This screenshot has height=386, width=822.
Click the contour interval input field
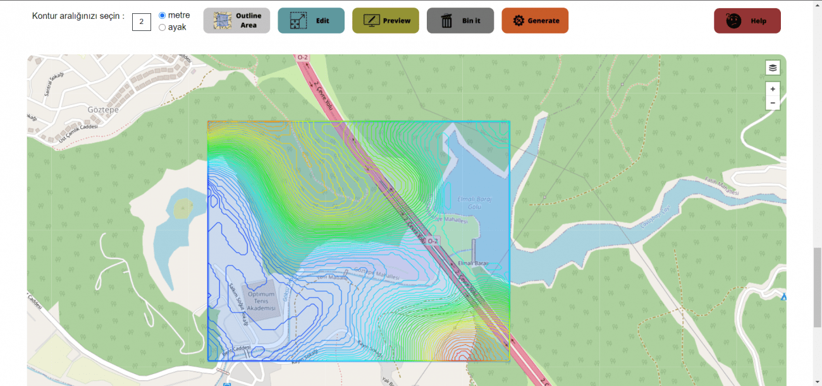point(142,21)
